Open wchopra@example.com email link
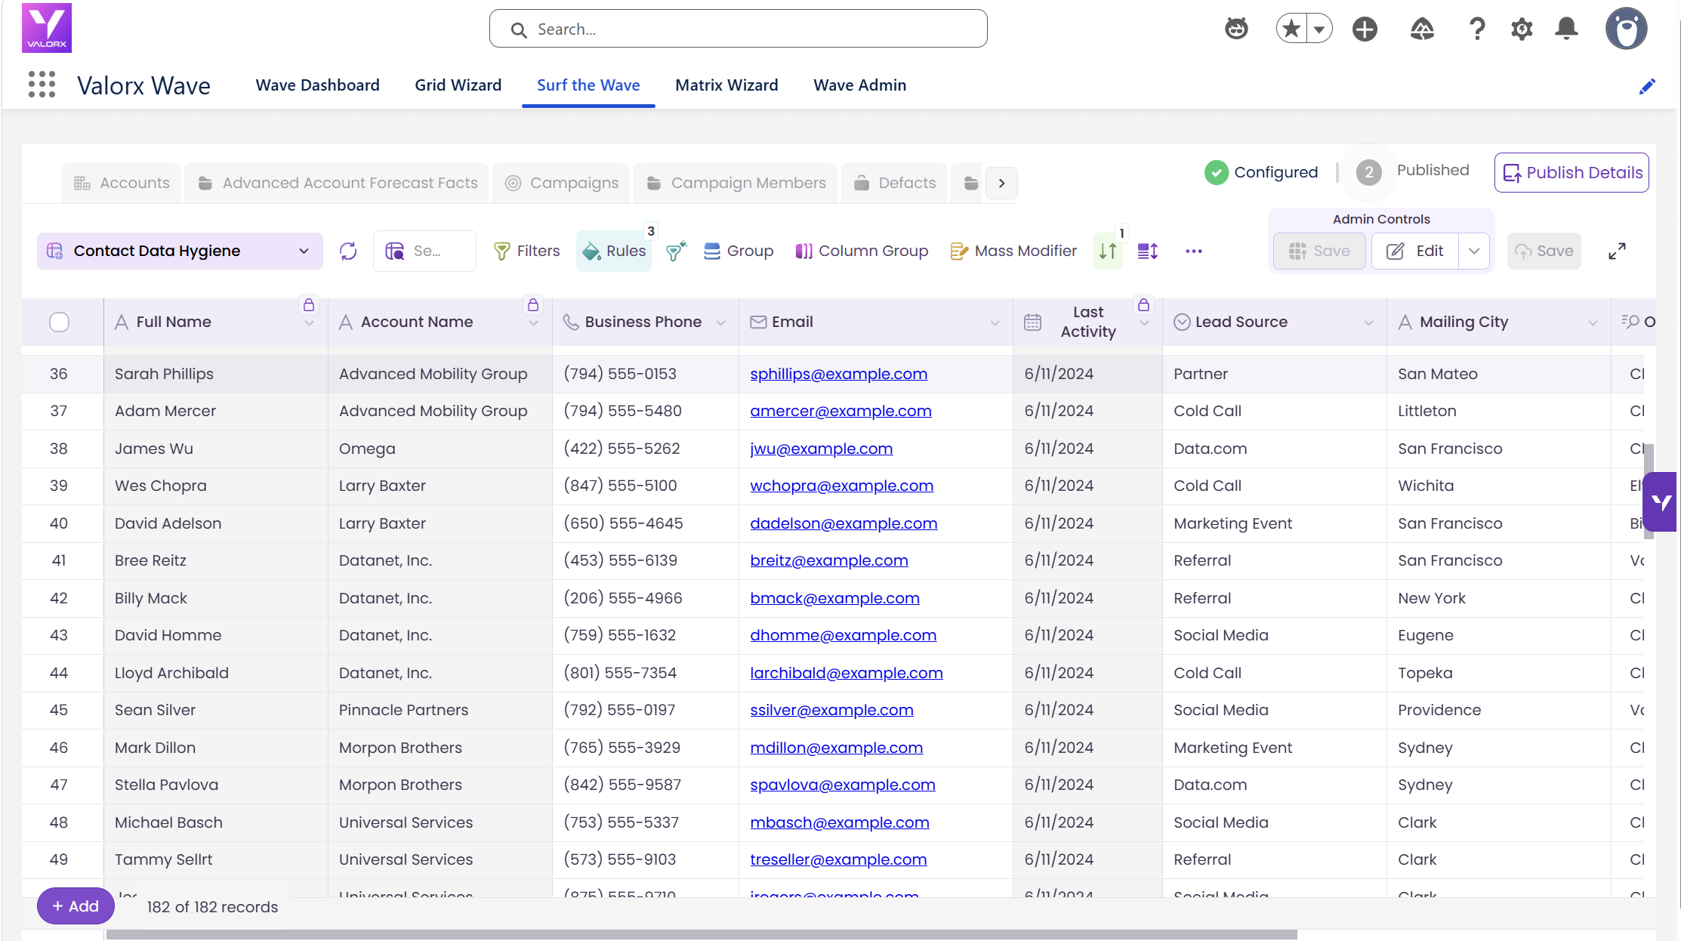Viewport: 1681px width, 941px height. coord(841,486)
